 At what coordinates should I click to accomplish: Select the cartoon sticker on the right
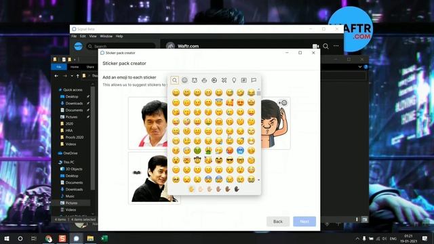tap(276, 123)
